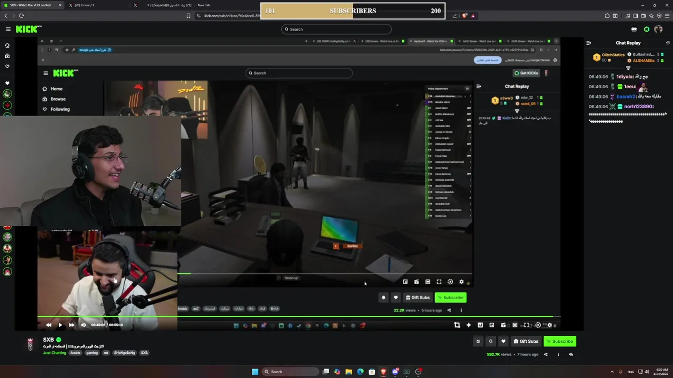Show hidden system tray icons
This screenshot has height=378, width=673.
612,372
